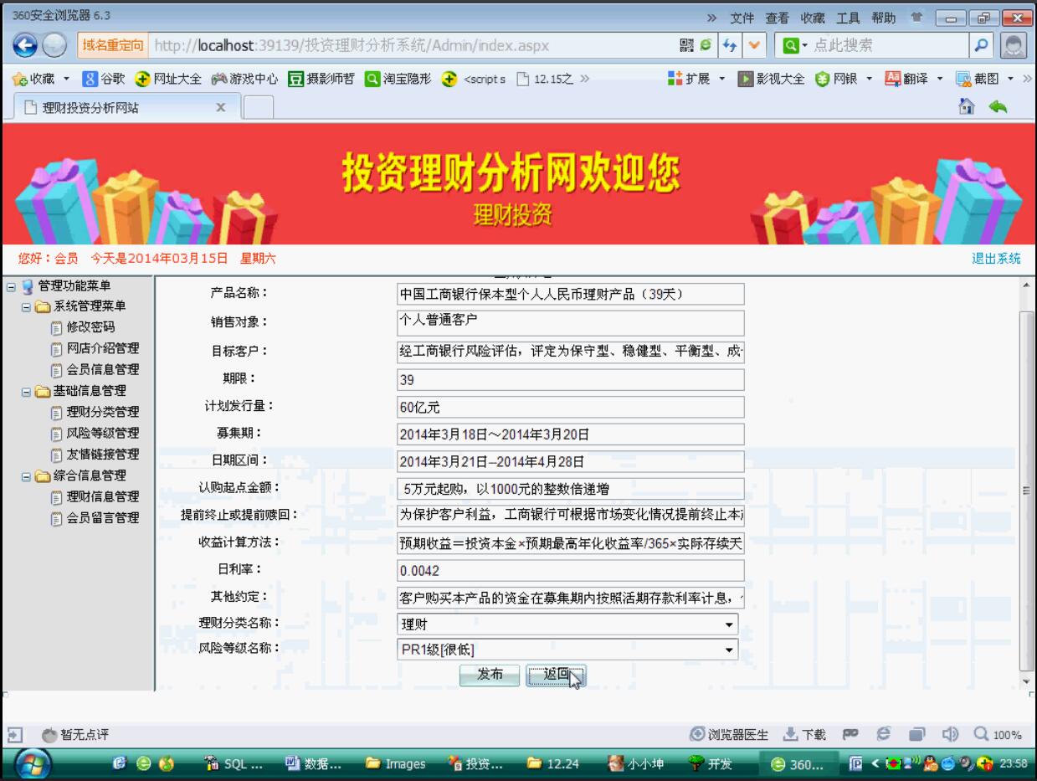Open 友情链接管理 in the sidebar
1037x781 pixels.
pos(103,455)
